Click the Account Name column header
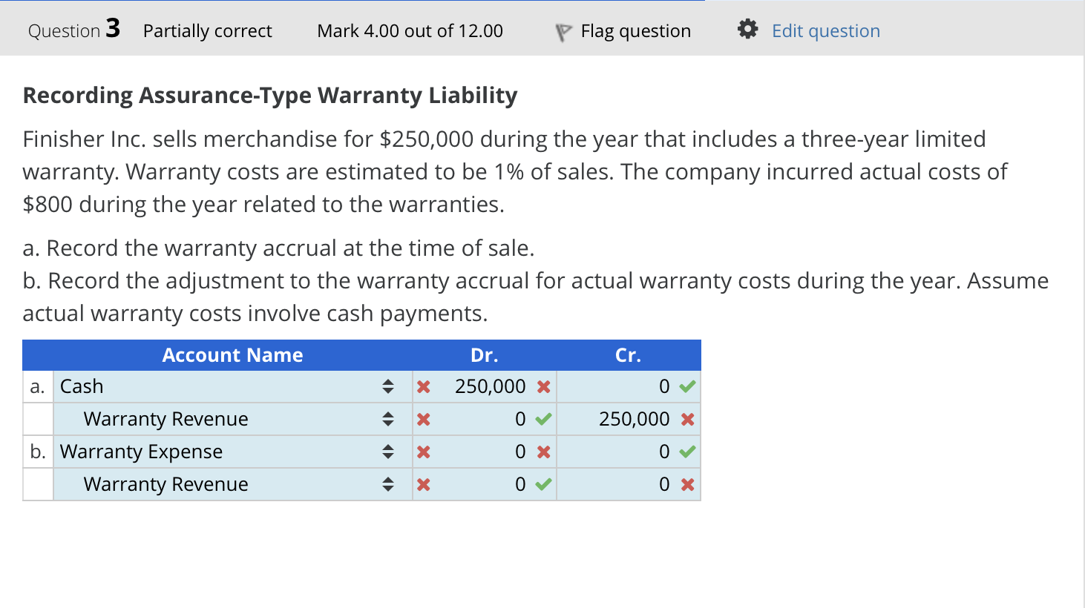Image resolution: width=1085 pixels, height=608 pixels. click(232, 355)
